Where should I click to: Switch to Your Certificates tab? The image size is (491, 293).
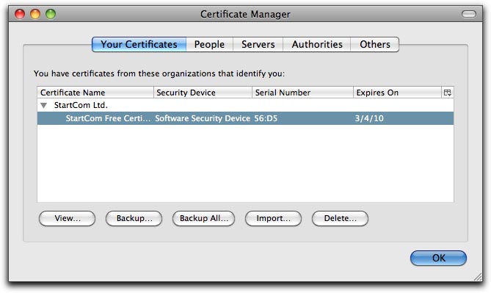pos(139,44)
